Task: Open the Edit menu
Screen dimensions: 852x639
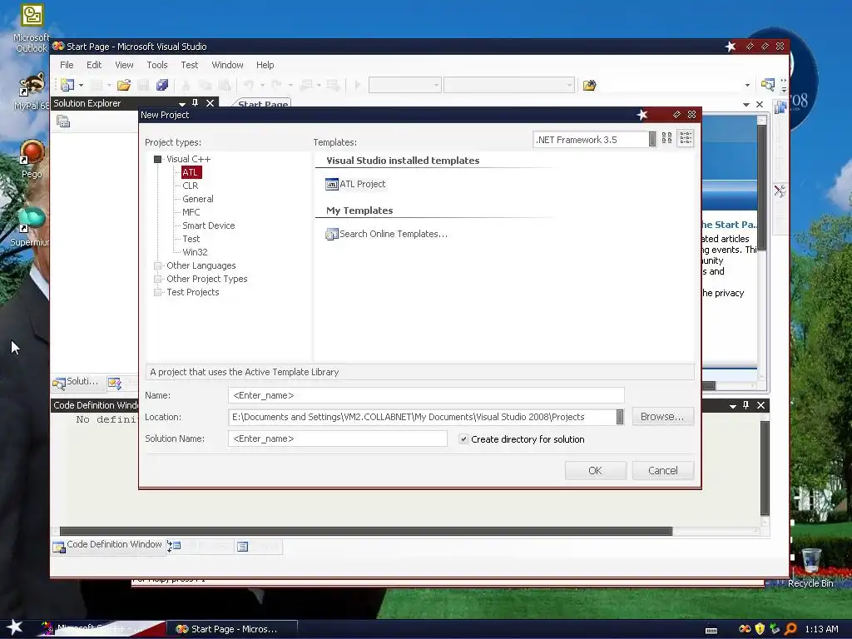Action: pos(94,65)
